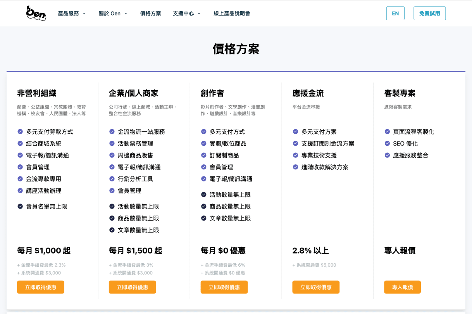Click check icon beside 支援訂閱制金流方案

pyautogui.click(x=295, y=143)
